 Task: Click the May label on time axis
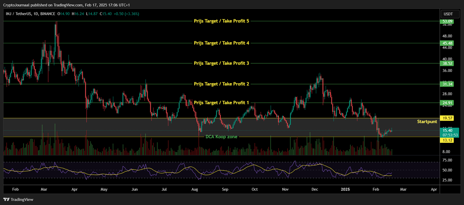[104, 190]
